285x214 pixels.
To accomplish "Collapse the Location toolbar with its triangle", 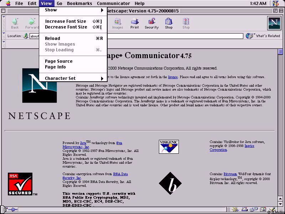I will coord(4,33).
